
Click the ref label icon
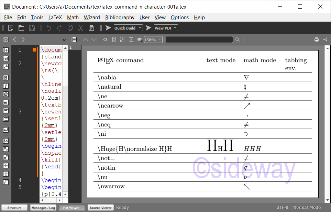pos(6,58)
